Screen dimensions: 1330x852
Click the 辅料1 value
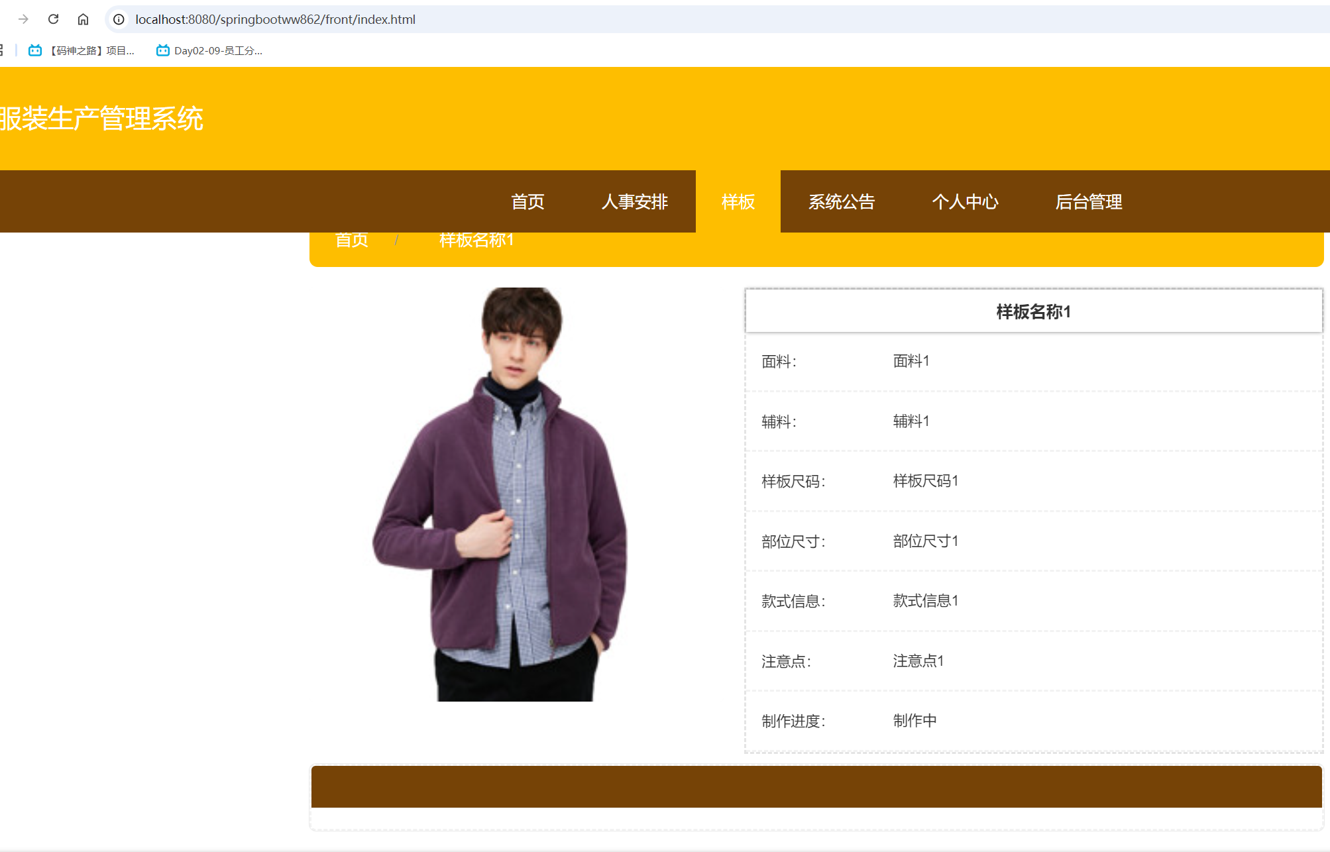[x=911, y=421]
